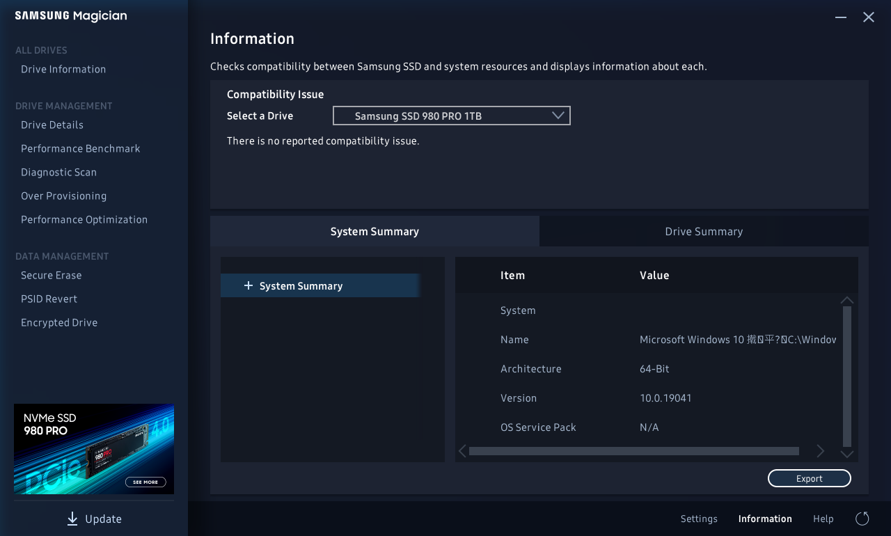
Task: Minimize the Samsung Magician window
Action: pos(841,17)
